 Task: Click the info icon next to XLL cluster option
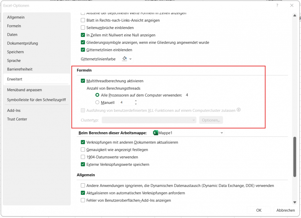coord(238,110)
